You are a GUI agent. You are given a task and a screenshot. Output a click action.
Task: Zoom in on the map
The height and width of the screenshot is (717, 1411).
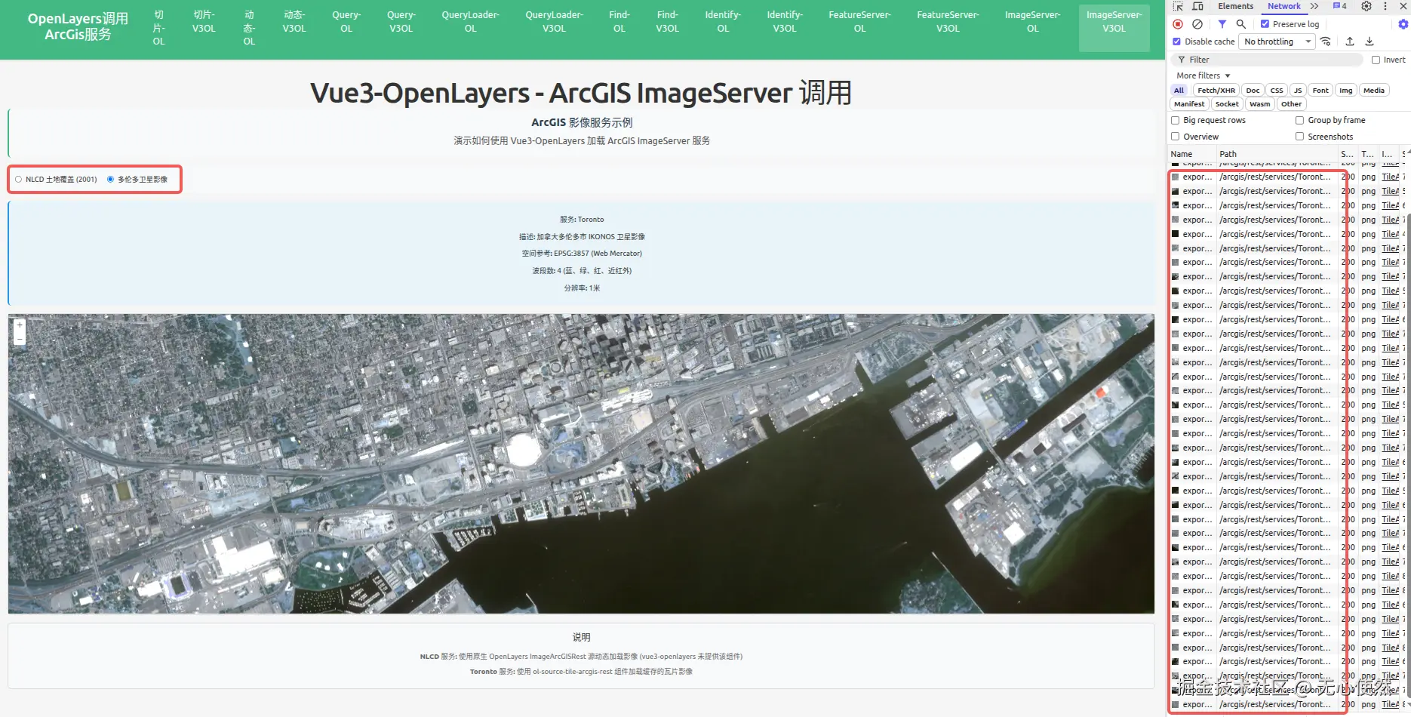pyautogui.click(x=20, y=325)
